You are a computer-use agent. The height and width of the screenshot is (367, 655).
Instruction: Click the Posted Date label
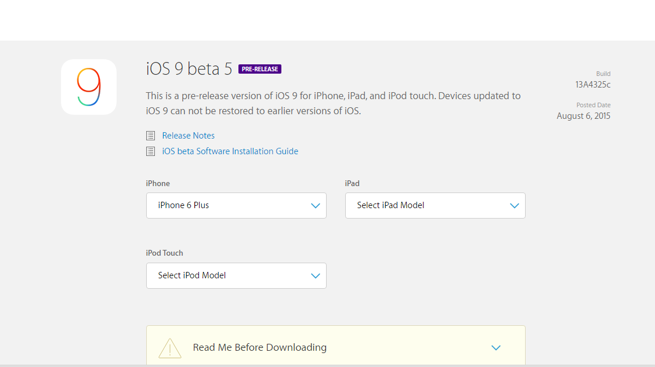pyautogui.click(x=594, y=105)
